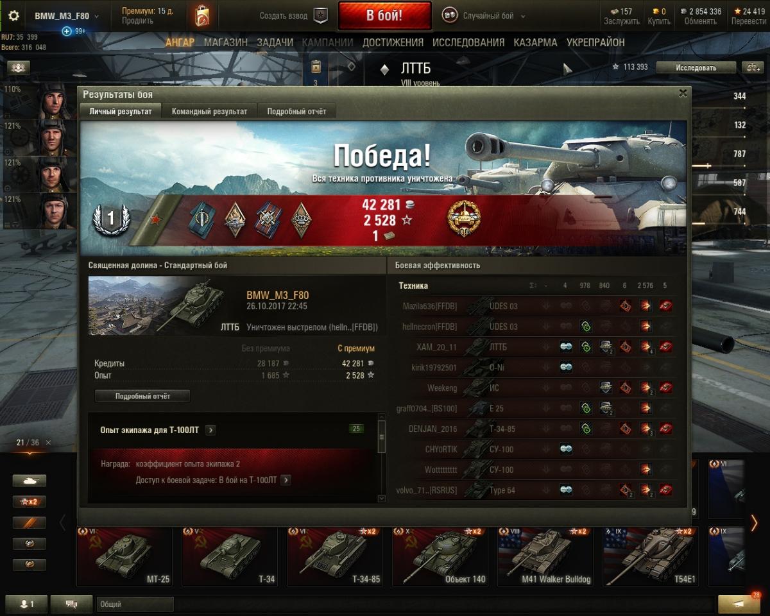
Task: Open the ИССЛЕДОВАНИЯ menu item
Action: click(468, 42)
